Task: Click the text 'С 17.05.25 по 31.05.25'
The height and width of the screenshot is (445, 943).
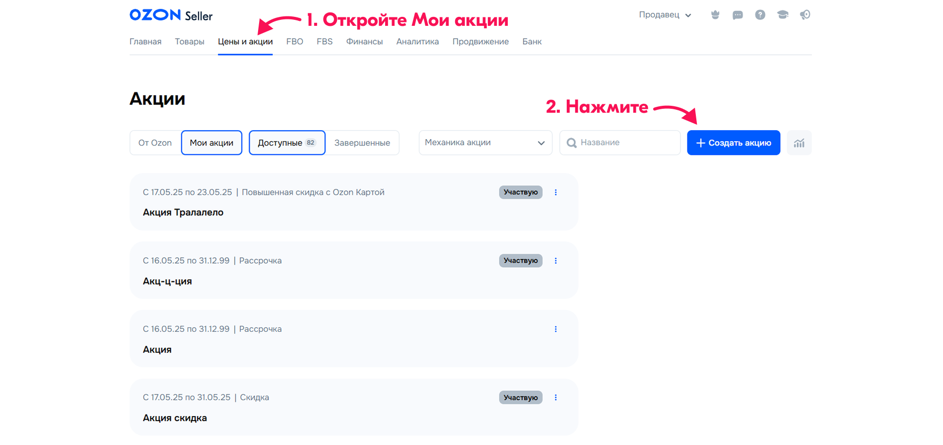Action: tap(187, 397)
